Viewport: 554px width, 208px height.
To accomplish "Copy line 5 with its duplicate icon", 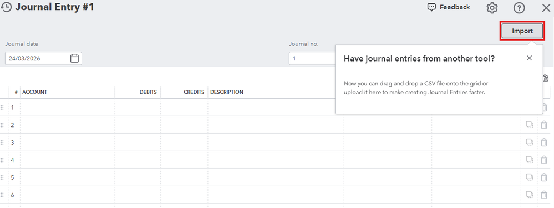I will (x=529, y=177).
